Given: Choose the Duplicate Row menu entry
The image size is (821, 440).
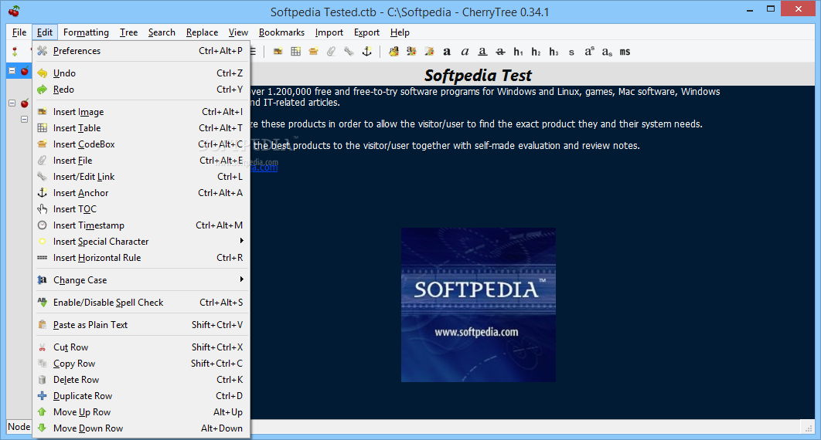Looking at the screenshot, I should click(141, 396).
